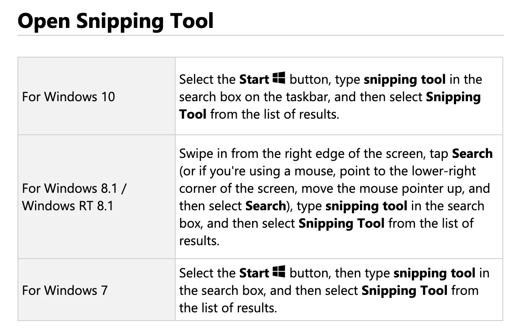
Task: Click bold Start text in Windows 10 instructions
Action: [254, 79]
